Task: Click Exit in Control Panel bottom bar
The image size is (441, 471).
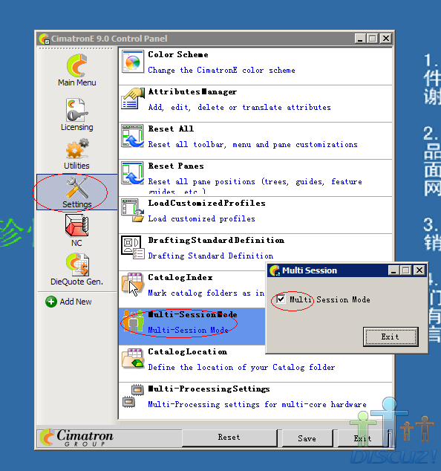Action: (x=362, y=438)
